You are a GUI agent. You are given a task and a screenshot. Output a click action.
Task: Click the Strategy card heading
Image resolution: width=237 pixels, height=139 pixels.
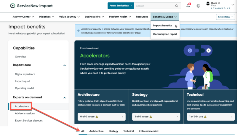[140, 95]
